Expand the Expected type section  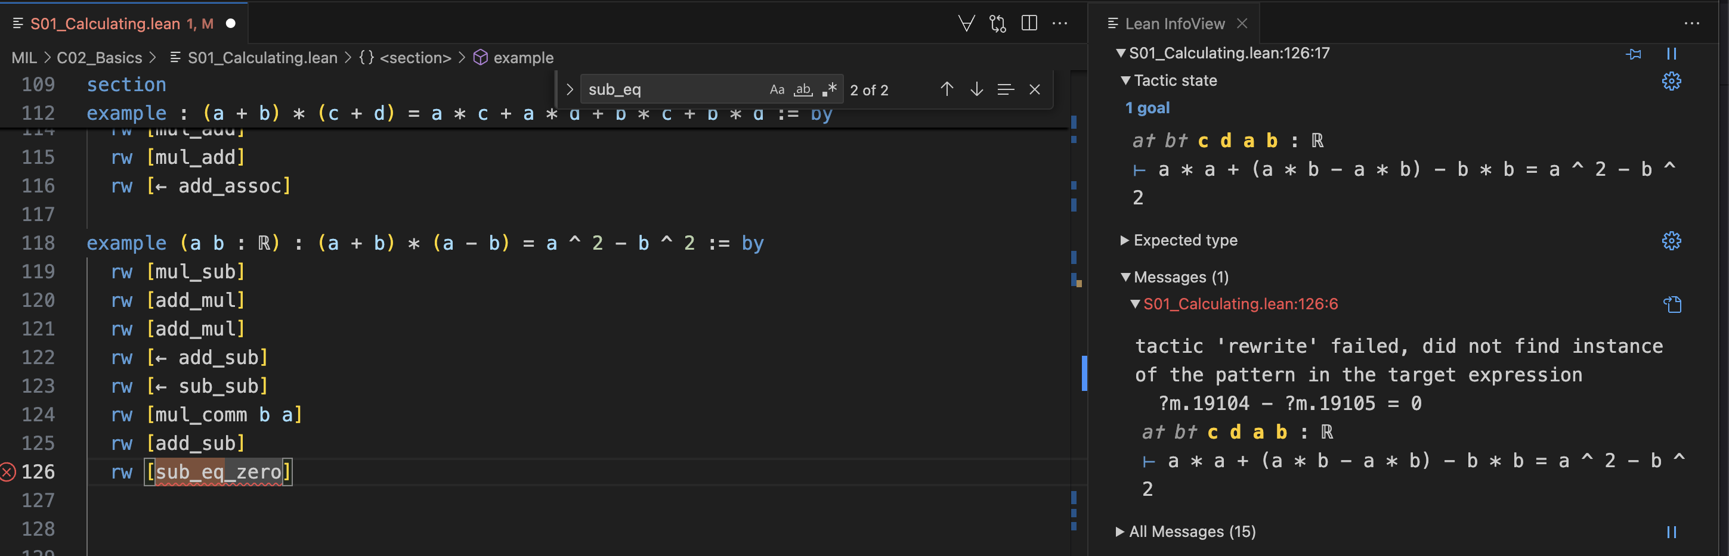click(x=1125, y=240)
